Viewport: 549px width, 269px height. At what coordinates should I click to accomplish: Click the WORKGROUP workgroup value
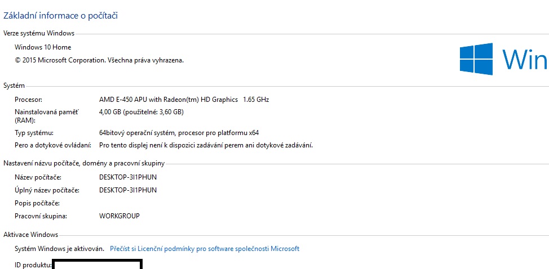119,216
